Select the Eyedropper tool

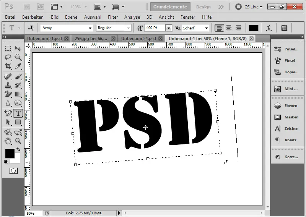click(18, 66)
